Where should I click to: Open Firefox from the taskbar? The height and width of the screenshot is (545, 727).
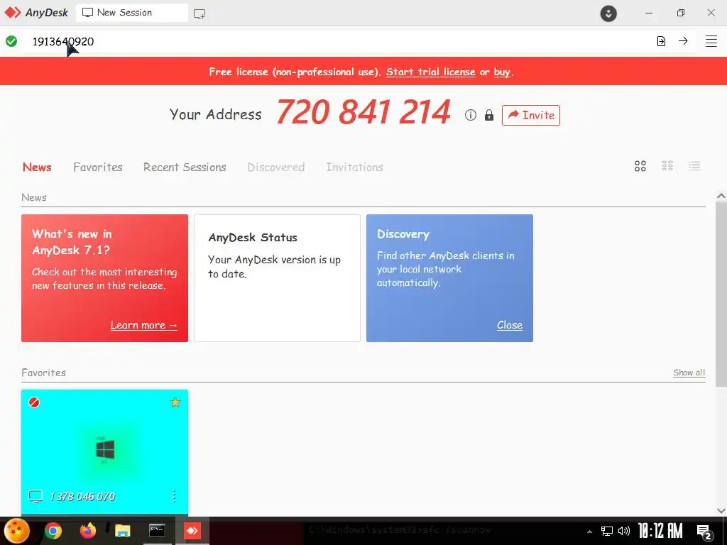[x=87, y=530]
